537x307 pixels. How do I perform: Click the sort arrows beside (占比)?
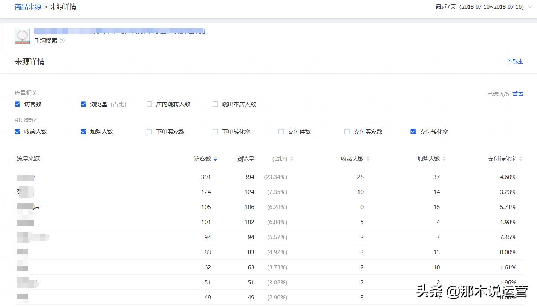click(x=291, y=159)
